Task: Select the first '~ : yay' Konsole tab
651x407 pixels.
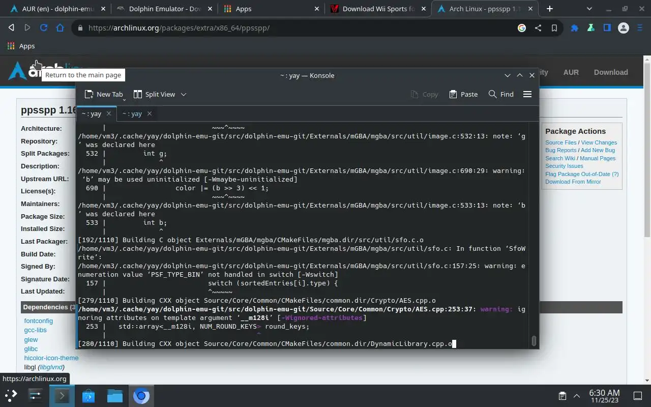Action: [92, 113]
